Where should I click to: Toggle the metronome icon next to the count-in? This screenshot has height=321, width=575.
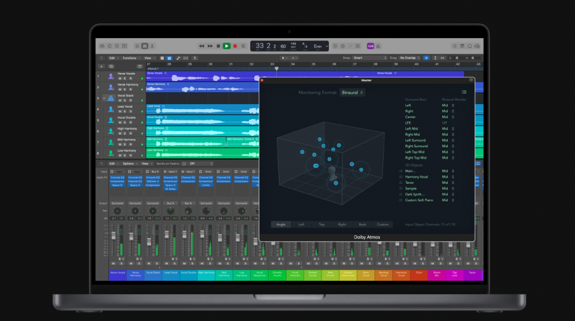[378, 46]
